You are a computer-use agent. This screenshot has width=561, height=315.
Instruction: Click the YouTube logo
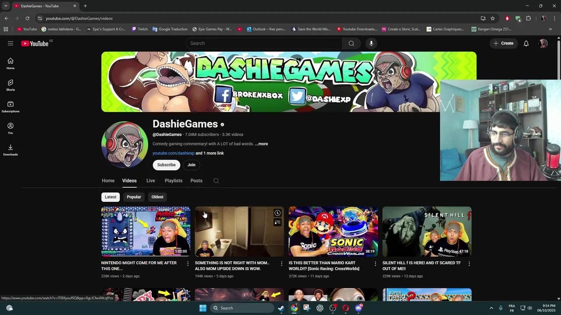[x=35, y=43]
